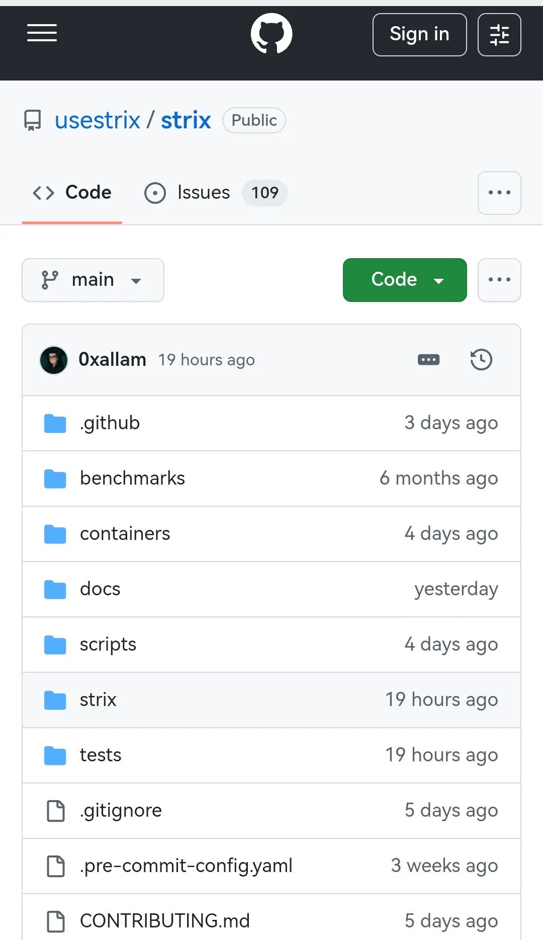Click the Sign in button
Image resolution: width=543 pixels, height=940 pixels.
click(x=419, y=34)
